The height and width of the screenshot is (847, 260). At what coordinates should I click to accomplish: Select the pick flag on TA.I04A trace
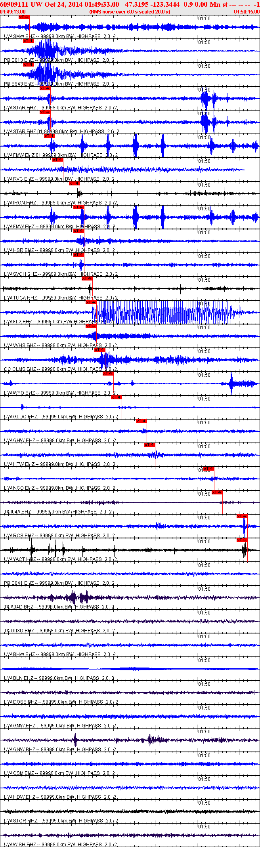[217, 492]
